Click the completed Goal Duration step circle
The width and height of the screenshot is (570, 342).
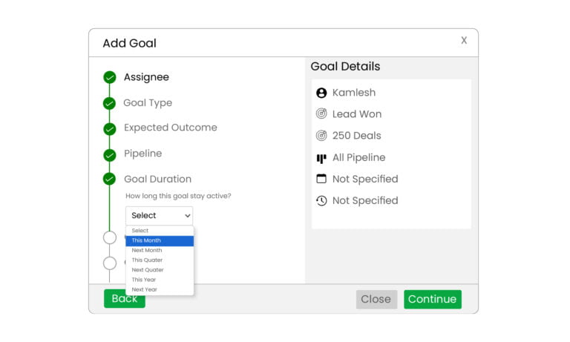pyautogui.click(x=110, y=179)
